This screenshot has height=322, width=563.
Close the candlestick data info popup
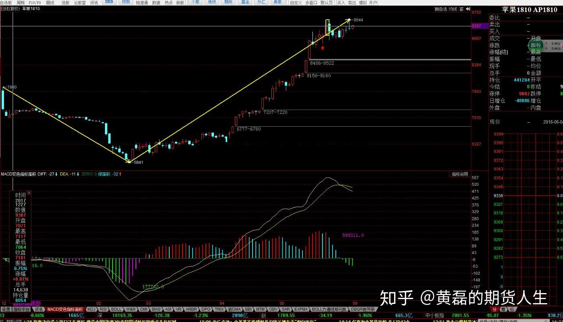[x=29, y=193]
